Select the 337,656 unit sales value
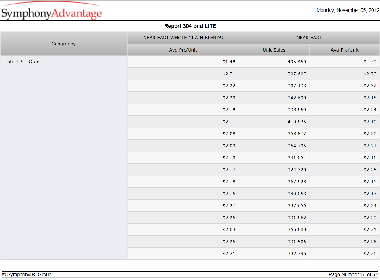This screenshot has height=280, width=380. 297,206
